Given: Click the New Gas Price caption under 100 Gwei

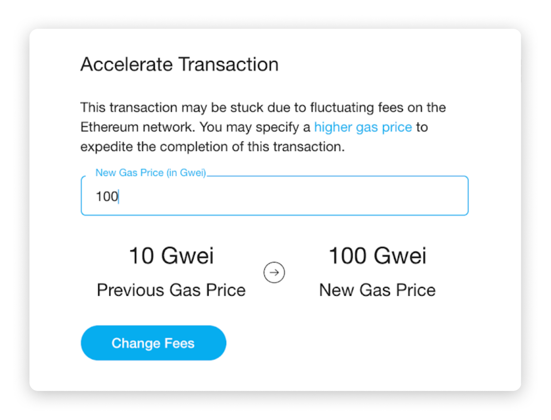Looking at the screenshot, I should [x=377, y=290].
